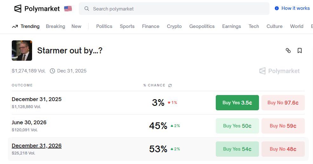Switch to the Politics category
Screen dimensions: 313x164
[104, 26]
